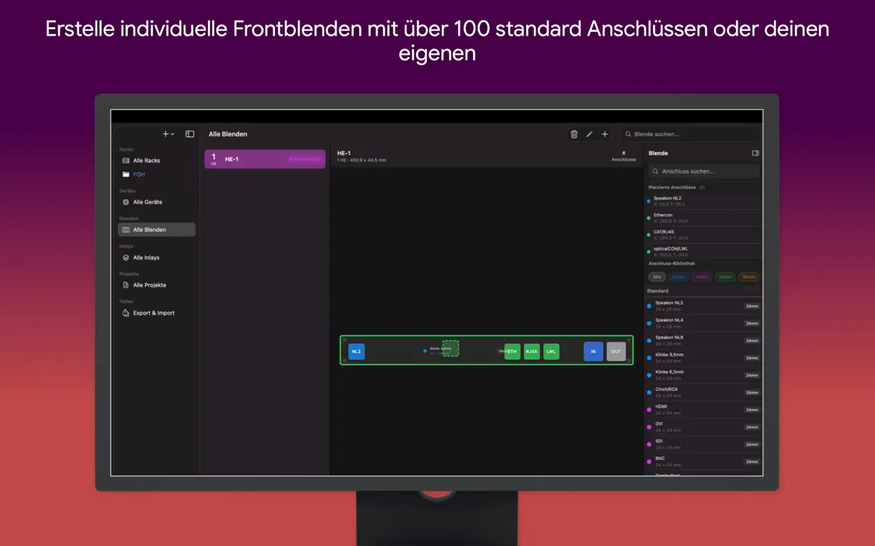The height and width of the screenshot is (546, 875).
Task: Filter library by Alle
Action: pos(657,277)
